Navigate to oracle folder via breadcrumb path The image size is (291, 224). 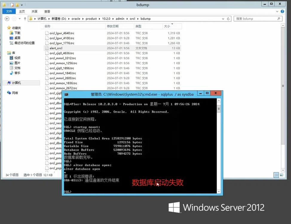click(76, 18)
